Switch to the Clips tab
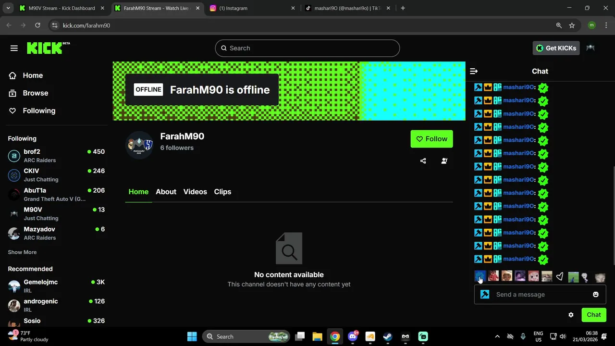Image resolution: width=615 pixels, height=346 pixels. tap(222, 192)
